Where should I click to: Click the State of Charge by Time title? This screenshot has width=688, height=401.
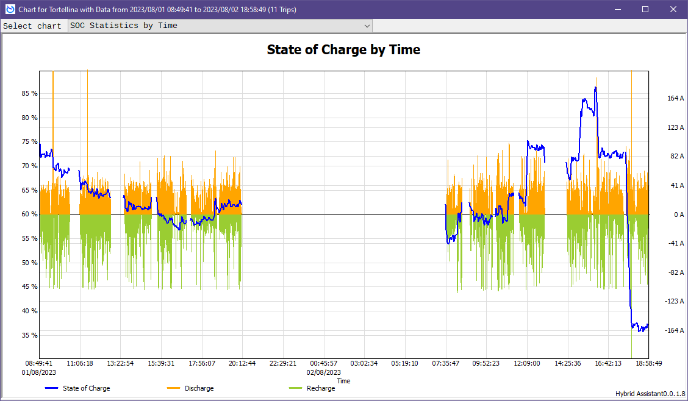point(343,49)
